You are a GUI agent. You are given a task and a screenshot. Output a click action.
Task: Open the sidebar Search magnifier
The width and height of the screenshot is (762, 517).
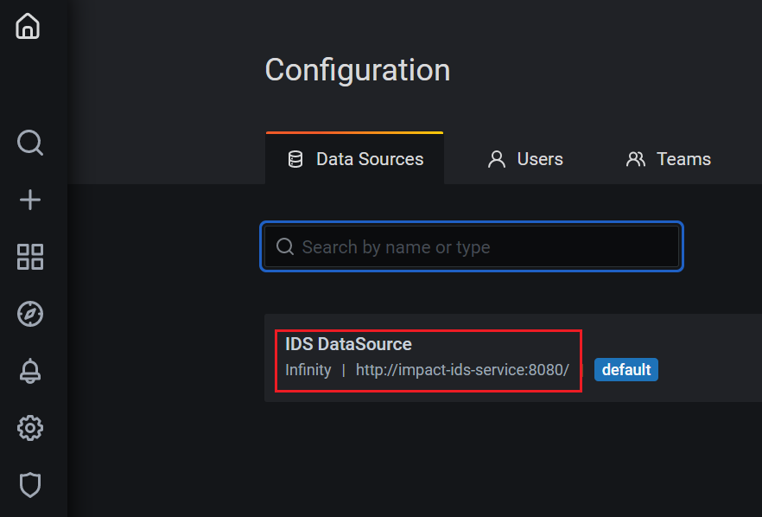tap(30, 142)
